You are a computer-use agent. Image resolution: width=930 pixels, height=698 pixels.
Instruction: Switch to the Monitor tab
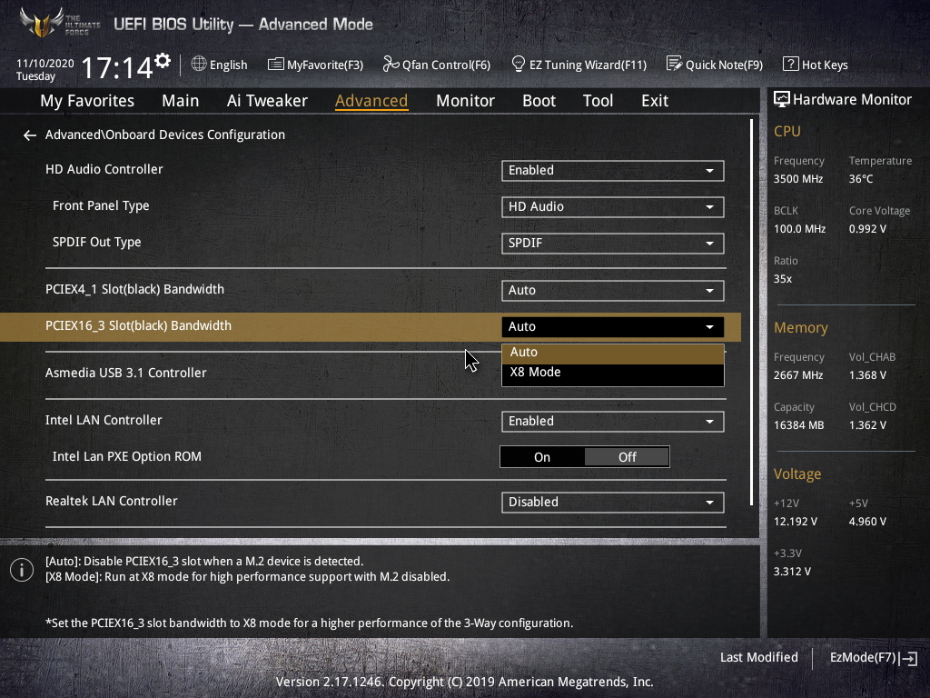(465, 101)
